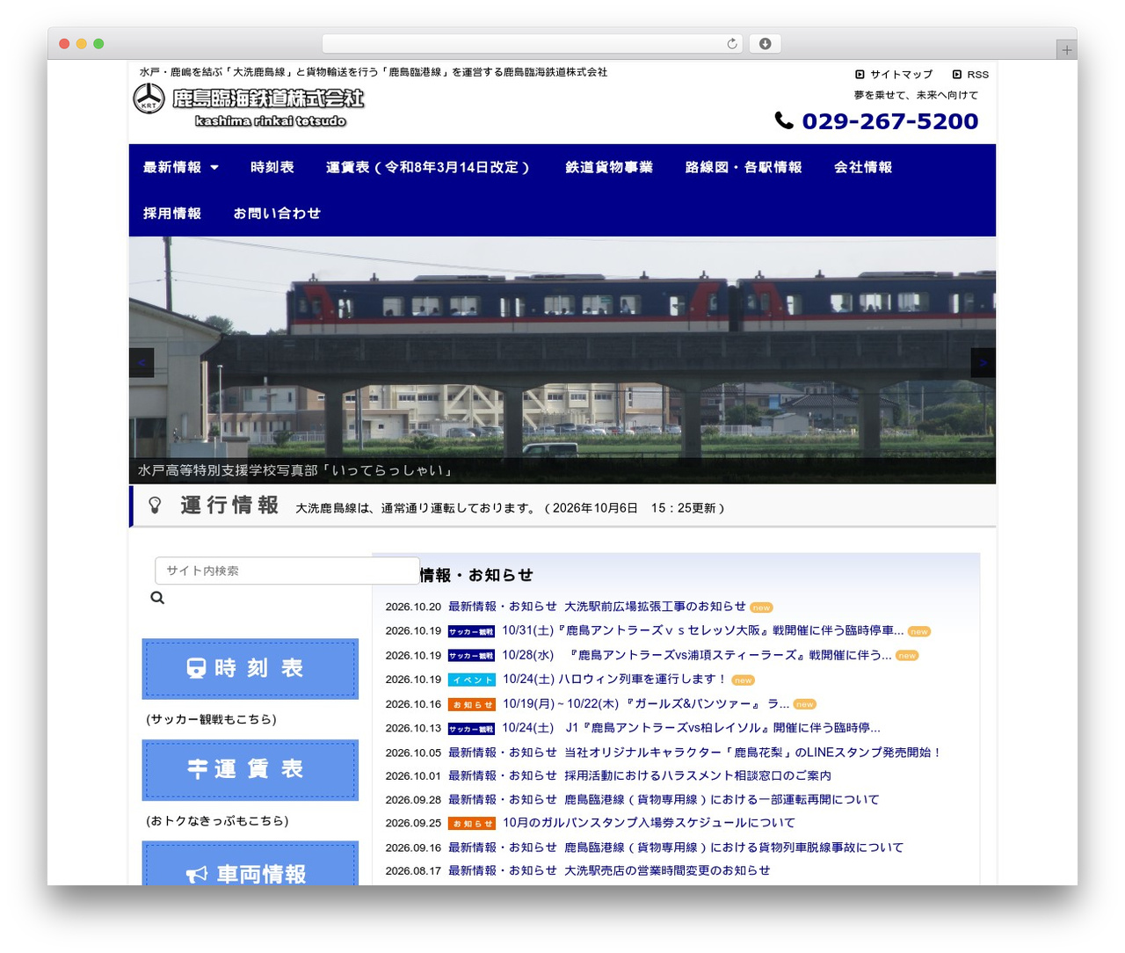
Task: Open 大洗駅前広場拡張工事のお知らせ news
Action: (x=655, y=607)
